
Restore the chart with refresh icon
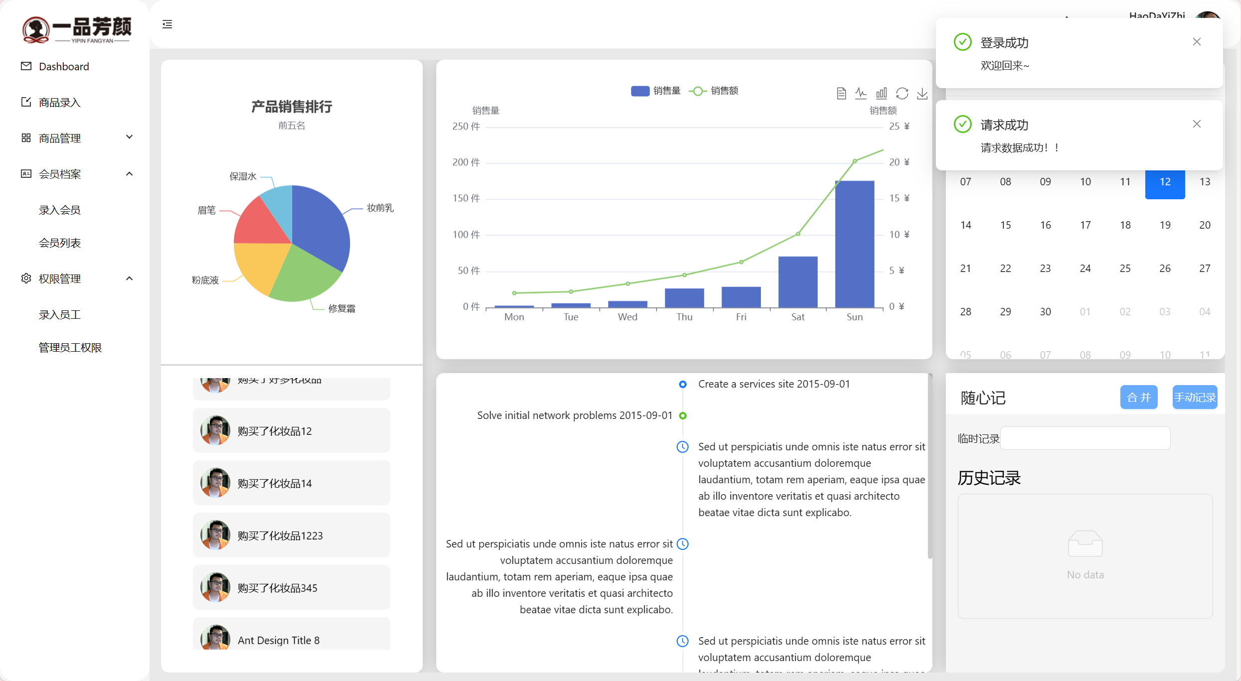(x=902, y=93)
